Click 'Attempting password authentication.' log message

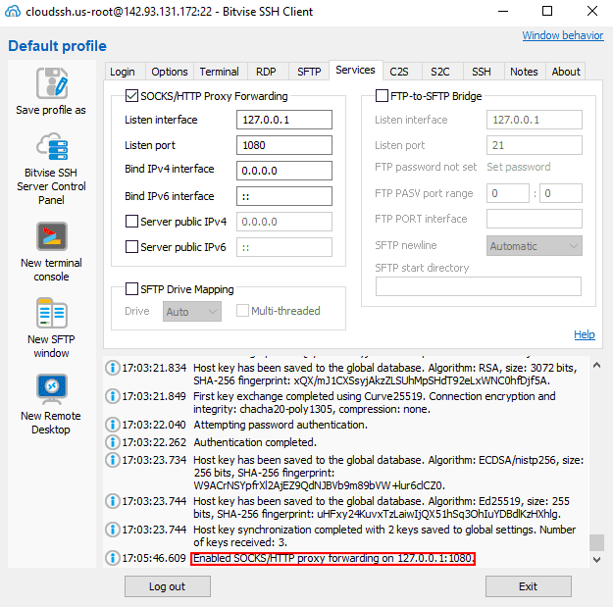tap(281, 425)
